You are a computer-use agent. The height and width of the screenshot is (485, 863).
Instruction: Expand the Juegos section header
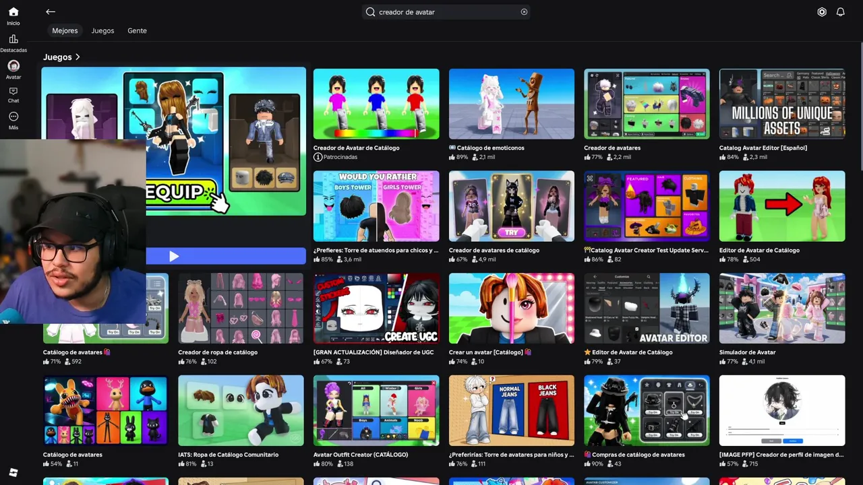tap(62, 57)
